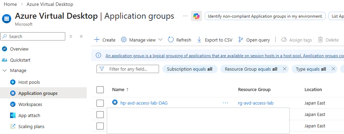Click the Refresh label text

pos(184,40)
